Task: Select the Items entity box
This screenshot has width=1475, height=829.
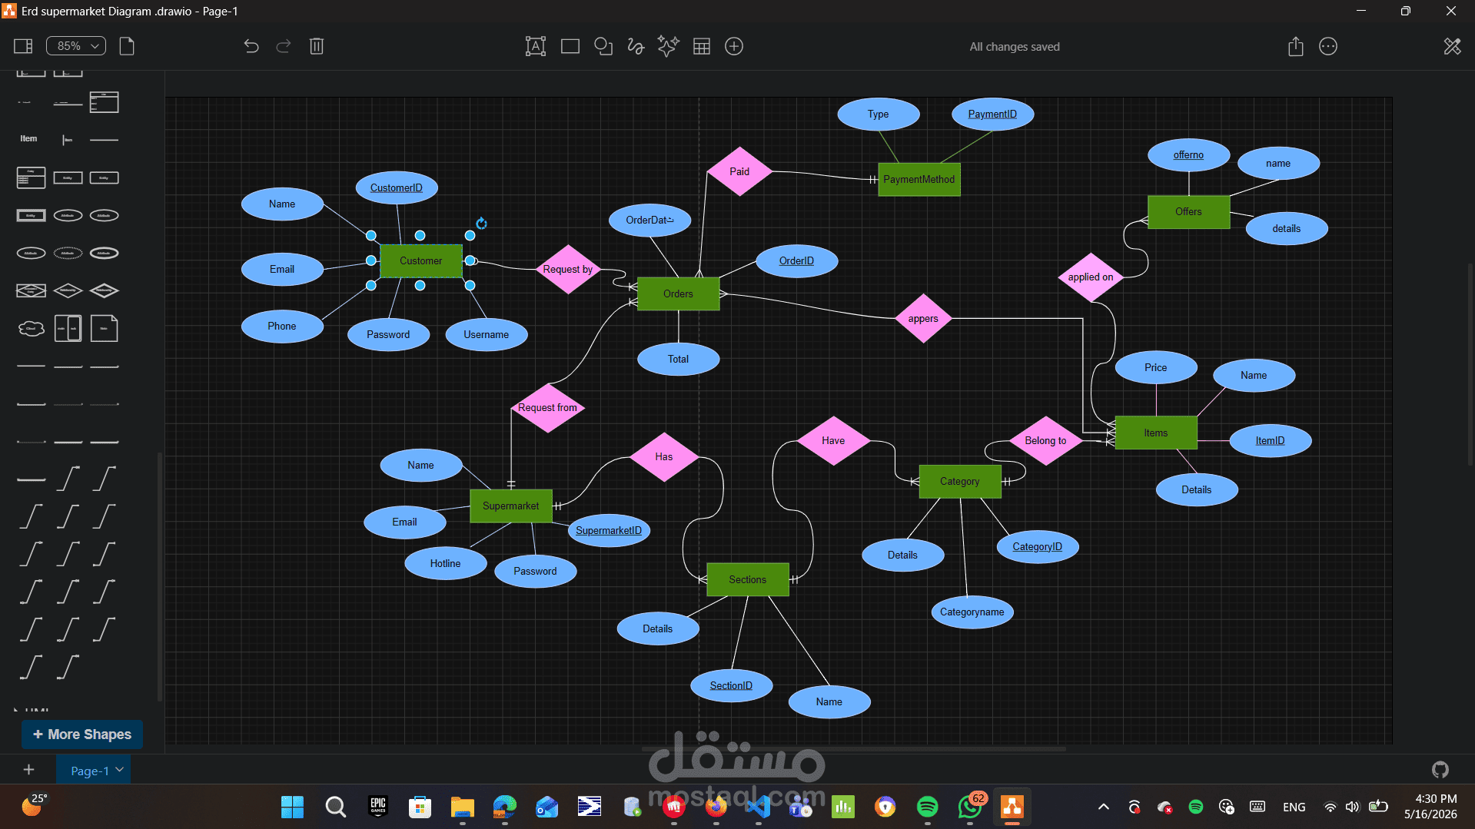Action: 1156,433
